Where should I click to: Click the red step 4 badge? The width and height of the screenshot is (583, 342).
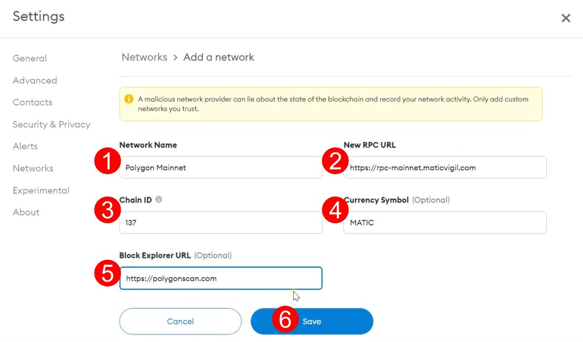pyautogui.click(x=335, y=211)
